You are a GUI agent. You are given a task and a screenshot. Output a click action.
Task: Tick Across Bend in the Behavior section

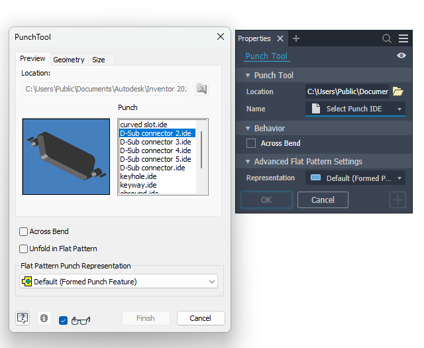[251, 143]
